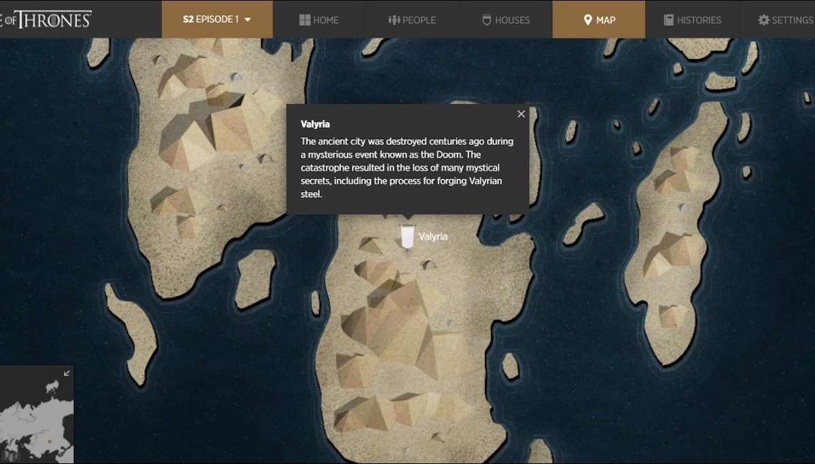815x464 pixels.
Task: Click the orange location dot on minimap
Action: point(49,442)
